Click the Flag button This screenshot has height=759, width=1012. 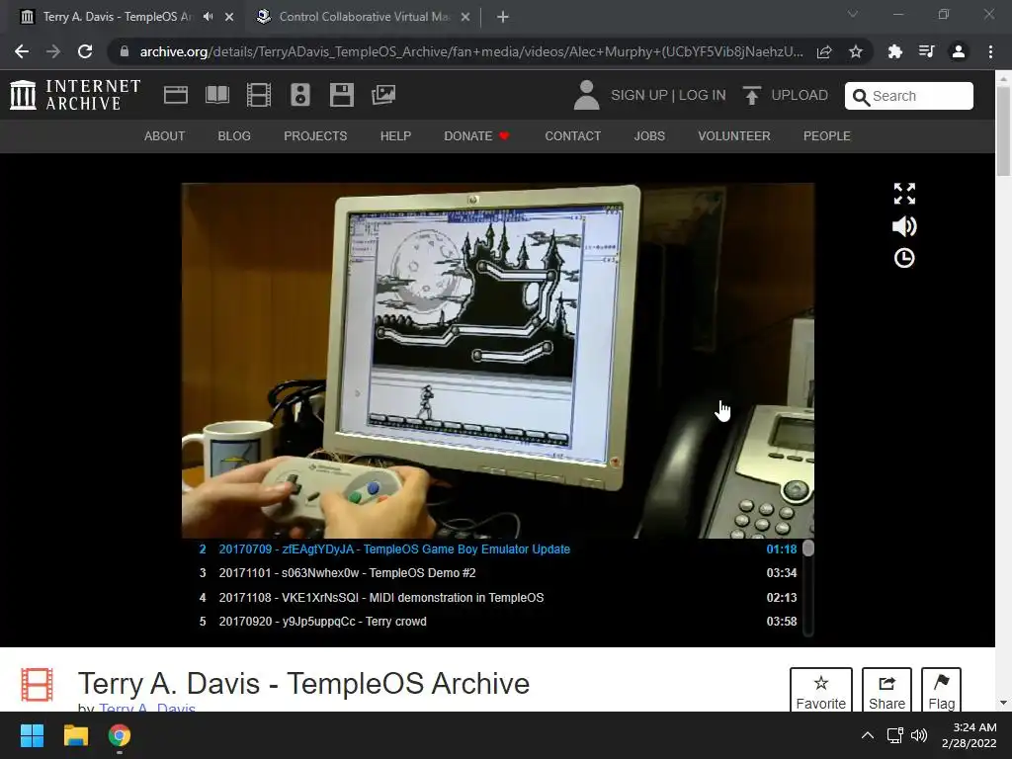pyautogui.click(x=941, y=690)
